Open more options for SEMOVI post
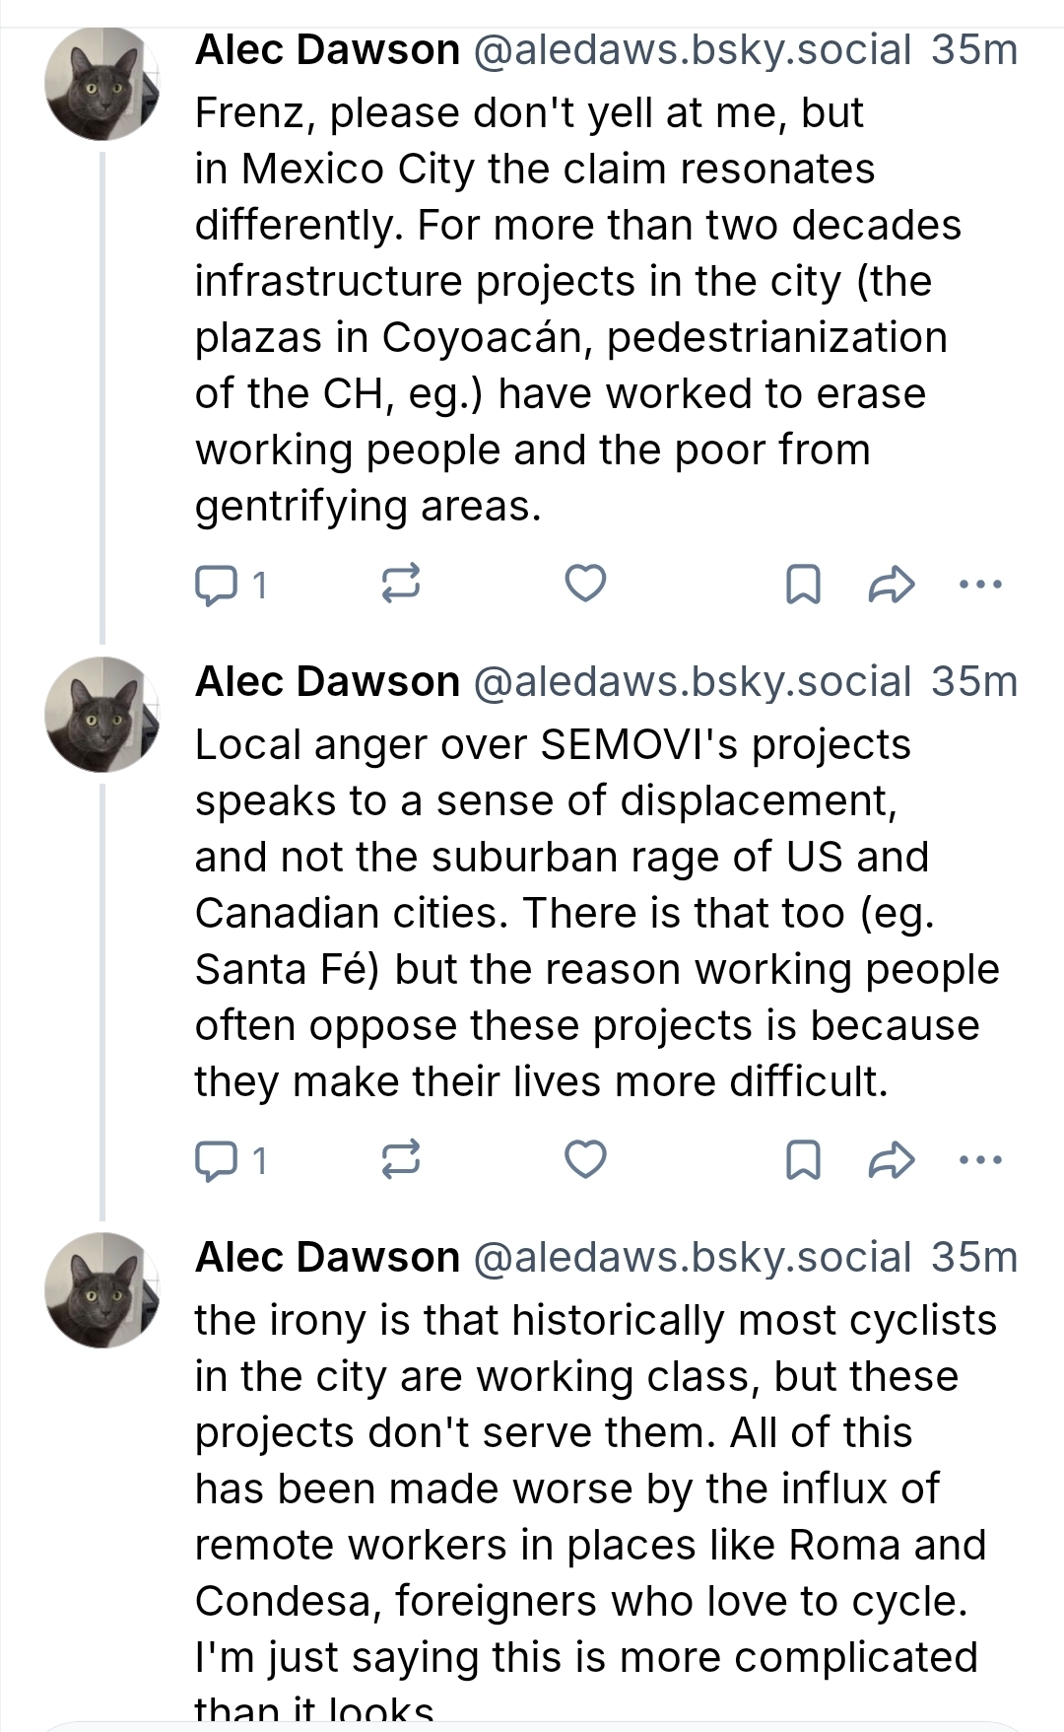The width and height of the screenshot is (1064, 1732). (980, 1159)
